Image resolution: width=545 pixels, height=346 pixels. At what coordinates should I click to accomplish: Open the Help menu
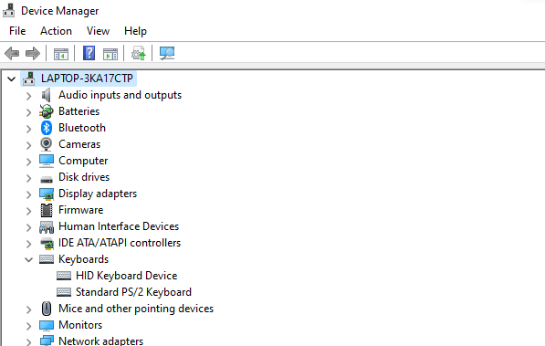coord(135,31)
